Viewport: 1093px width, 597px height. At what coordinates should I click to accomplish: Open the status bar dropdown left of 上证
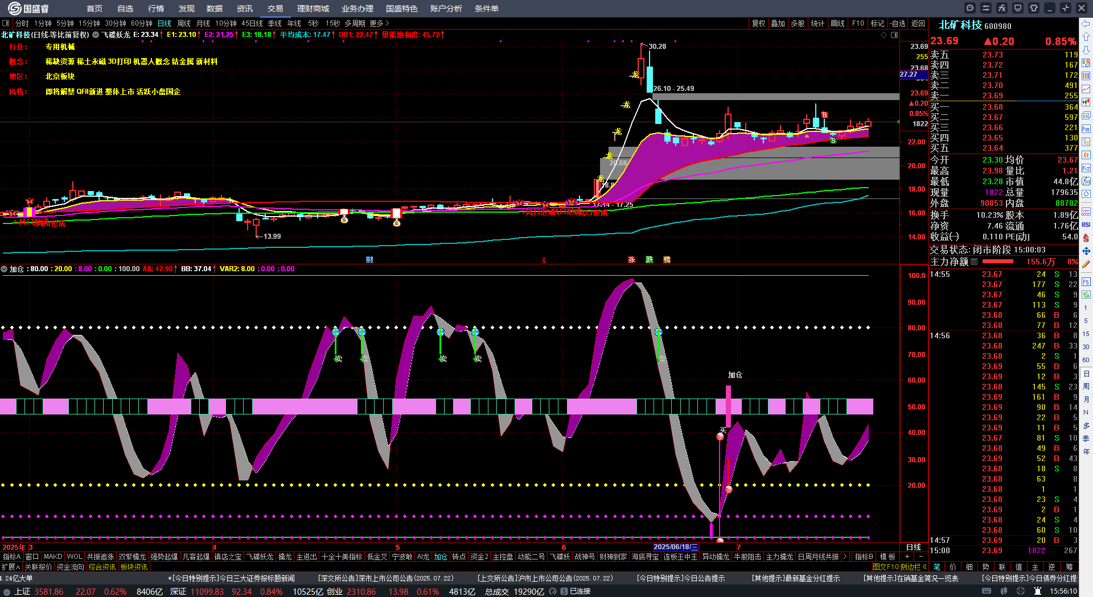coord(6,591)
